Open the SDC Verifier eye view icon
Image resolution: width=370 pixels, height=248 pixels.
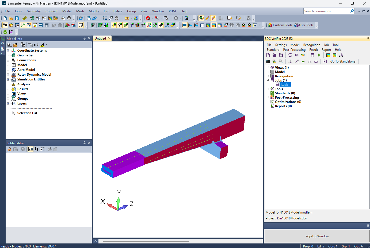click(x=296, y=55)
